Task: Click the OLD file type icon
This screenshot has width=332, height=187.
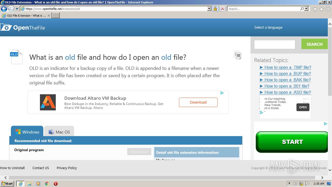Action: tap(16, 57)
